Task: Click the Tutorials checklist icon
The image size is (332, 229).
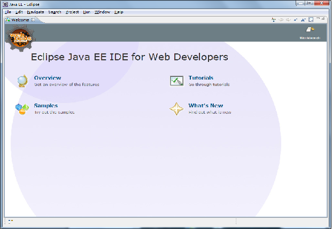Action: [176, 81]
